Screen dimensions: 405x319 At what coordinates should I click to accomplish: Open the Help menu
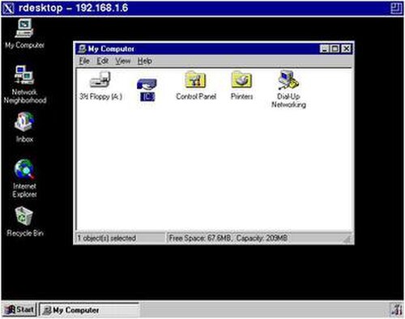[x=144, y=61]
